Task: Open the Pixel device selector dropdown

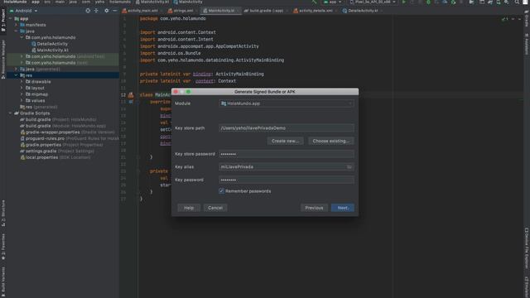Action: [373, 2]
